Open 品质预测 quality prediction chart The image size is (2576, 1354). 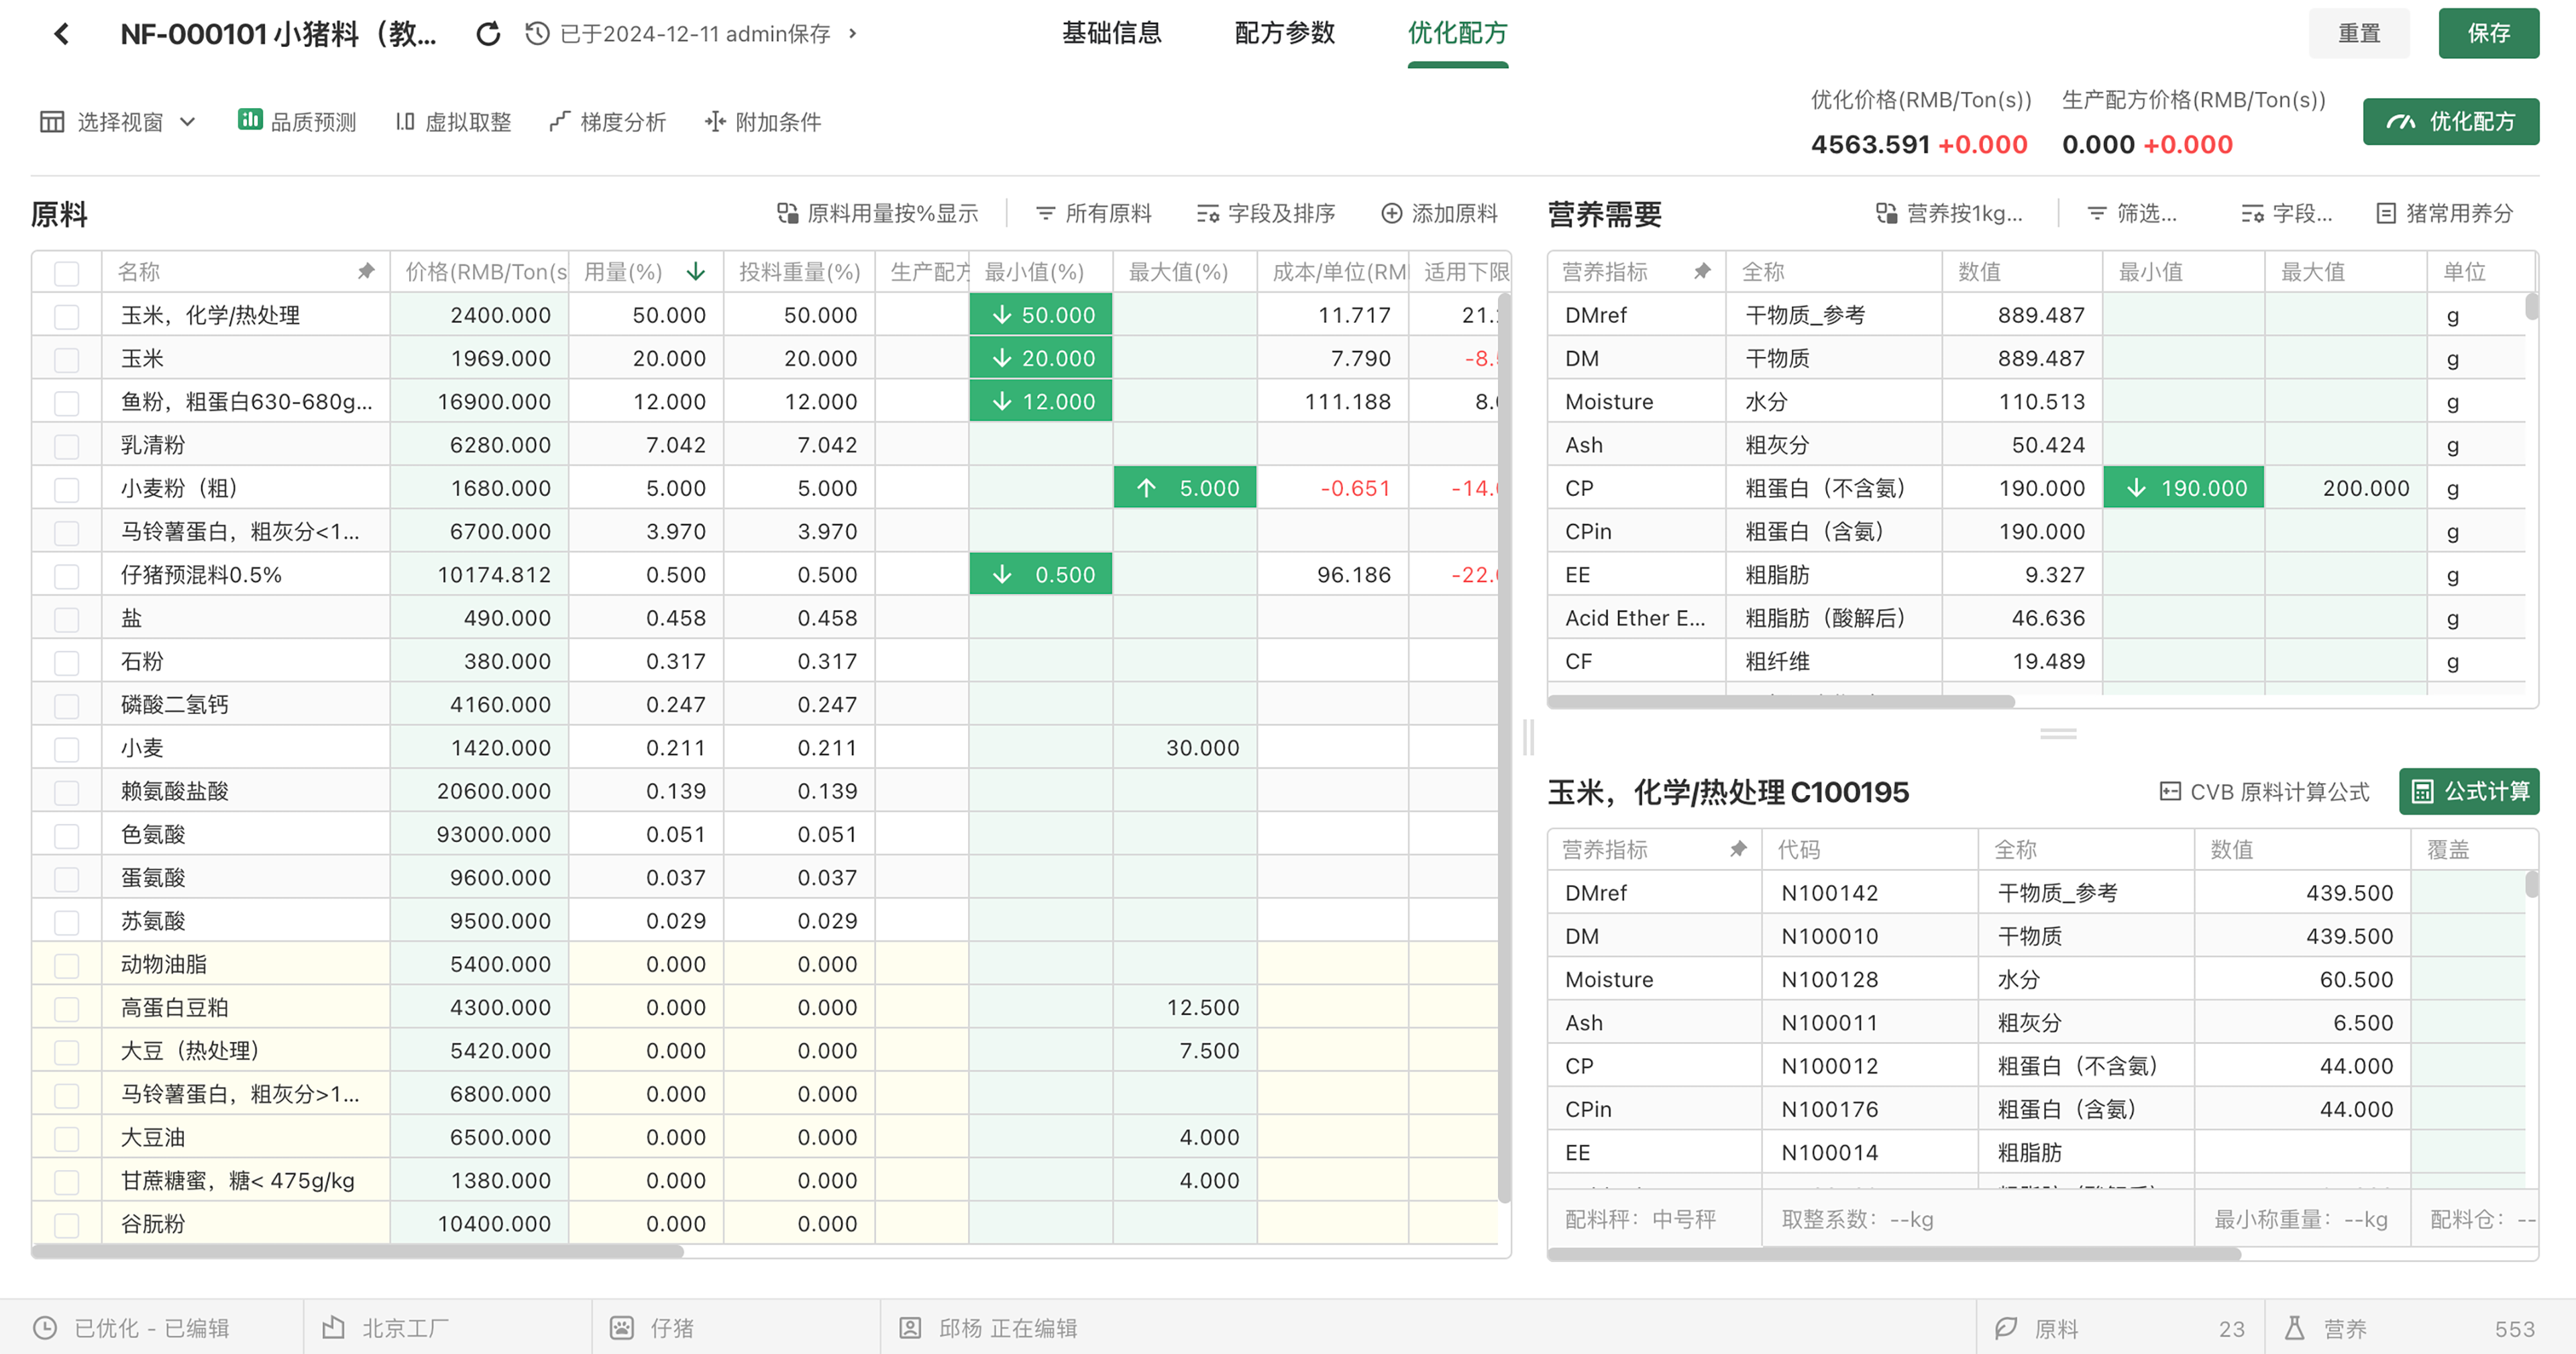coord(297,122)
